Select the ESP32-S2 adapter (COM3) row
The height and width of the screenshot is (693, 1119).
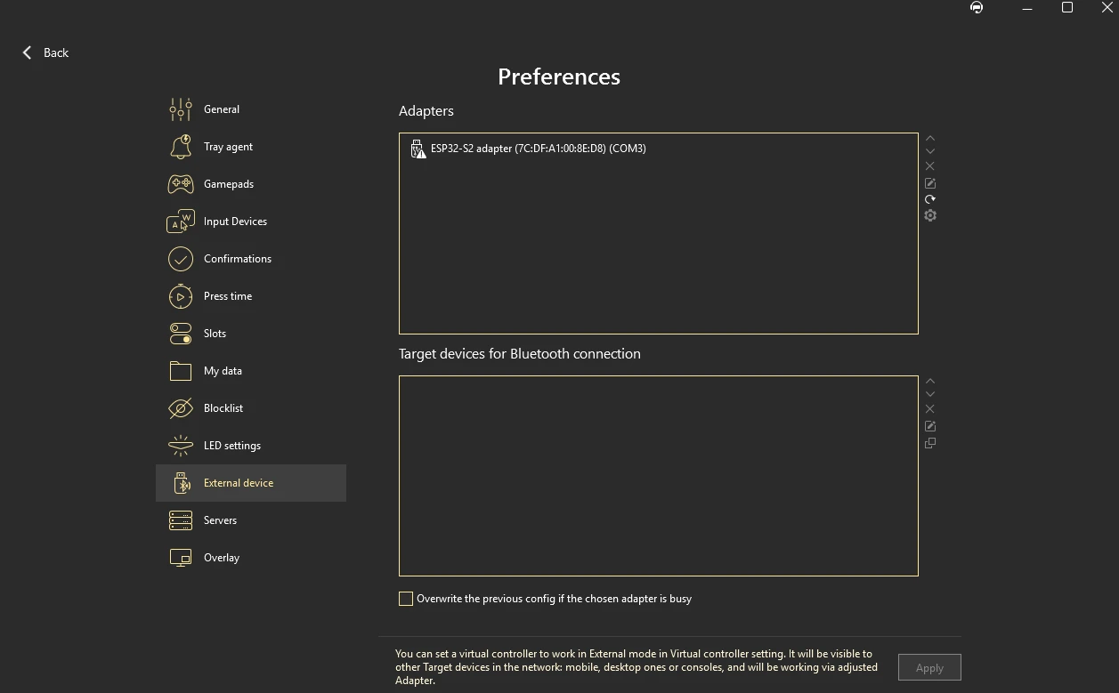(659, 149)
